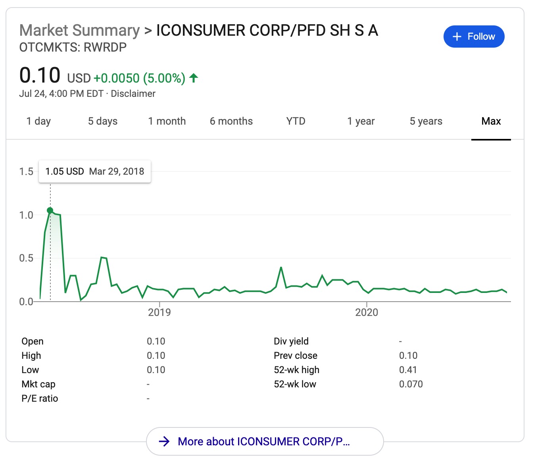
Task: Select the 1 year time range
Action: pos(361,121)
